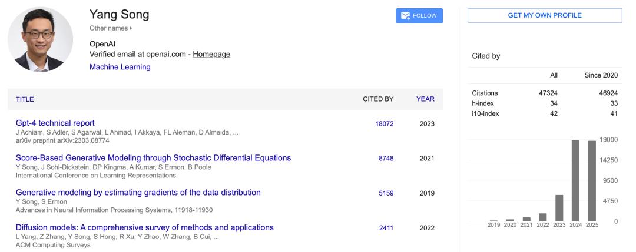The image size is (636, 252).
Task: View the 5159 citing articles
Action: [x=386, y=193]
